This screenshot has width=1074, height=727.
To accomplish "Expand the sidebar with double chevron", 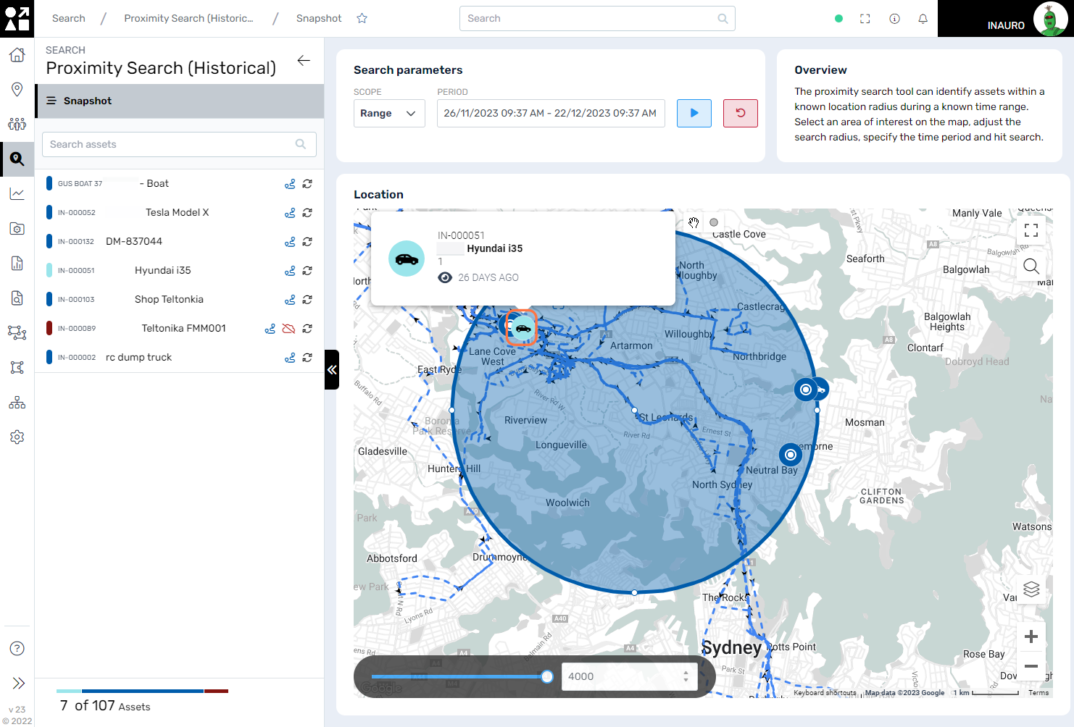I will tap(18, 683).
